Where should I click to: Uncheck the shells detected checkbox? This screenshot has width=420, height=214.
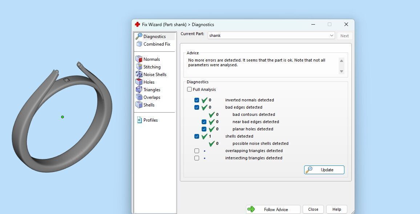(197, 136)
